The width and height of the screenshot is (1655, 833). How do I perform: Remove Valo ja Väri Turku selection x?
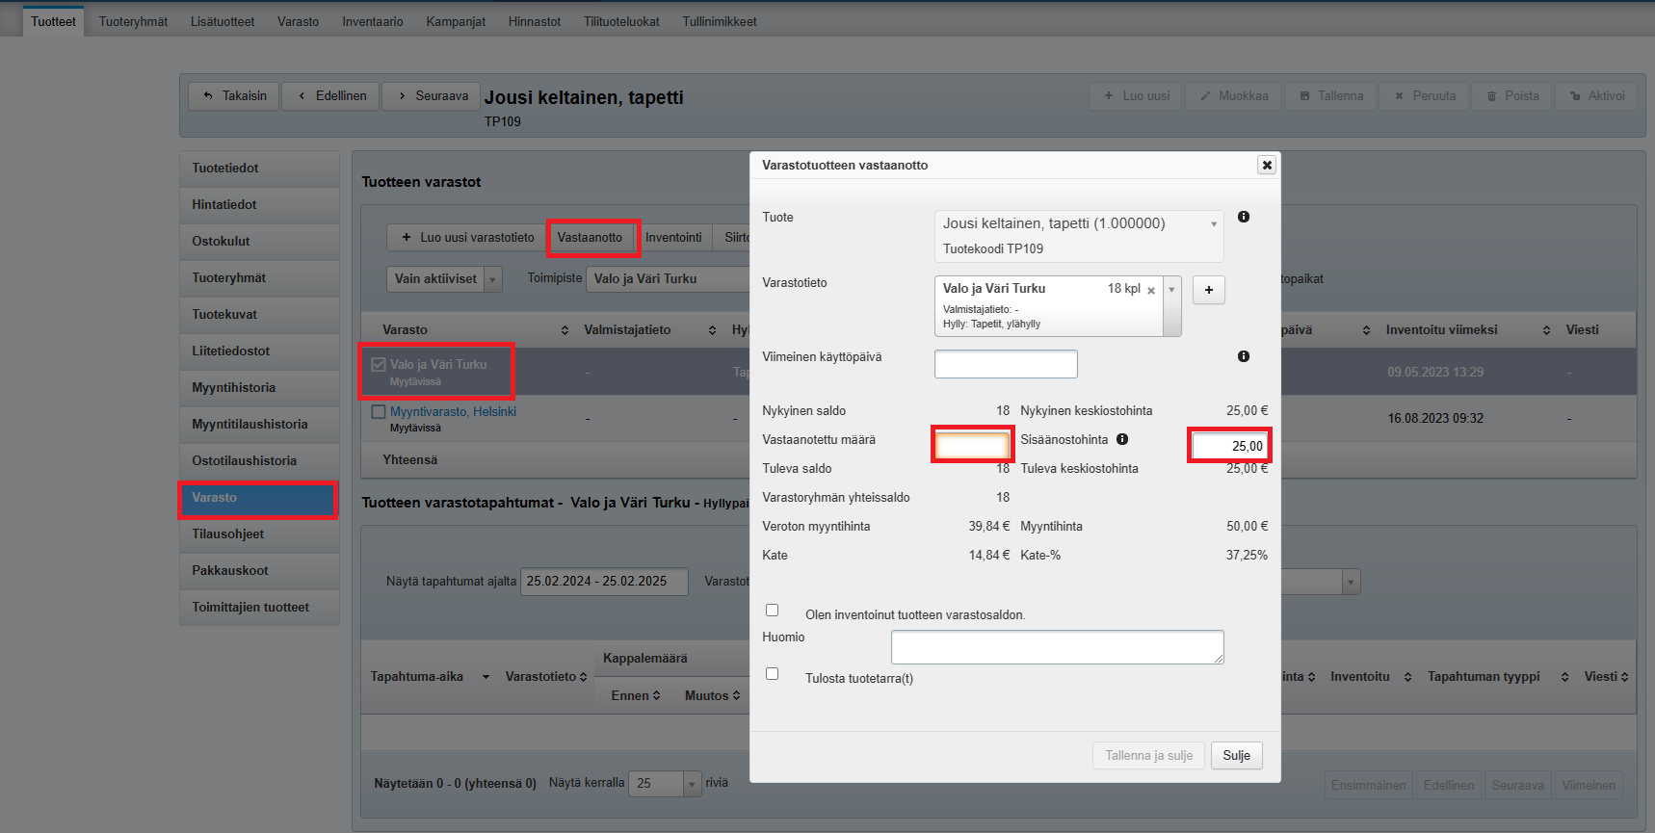pyautogui.click(x=1151, y=290)
